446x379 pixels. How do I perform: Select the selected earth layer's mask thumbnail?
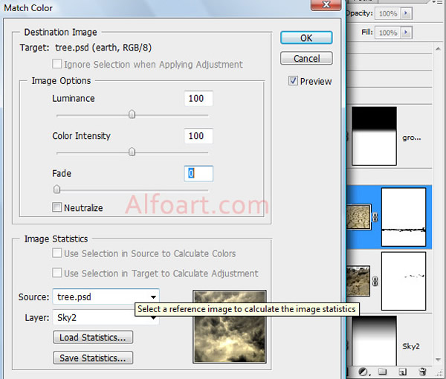[402, 217]
